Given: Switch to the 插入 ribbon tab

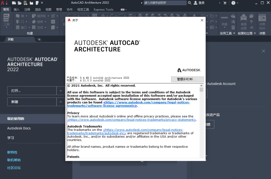Looking at the screenshot, I should 17,9.
